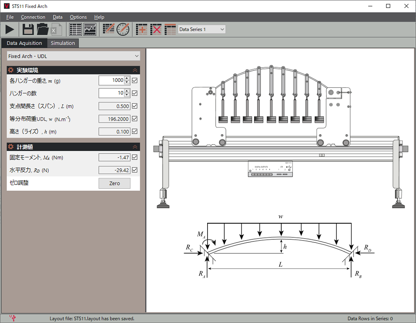The image size is (416, 323).
Task: Click the arch apparatus illustration
Action: [x=281, y=137]
